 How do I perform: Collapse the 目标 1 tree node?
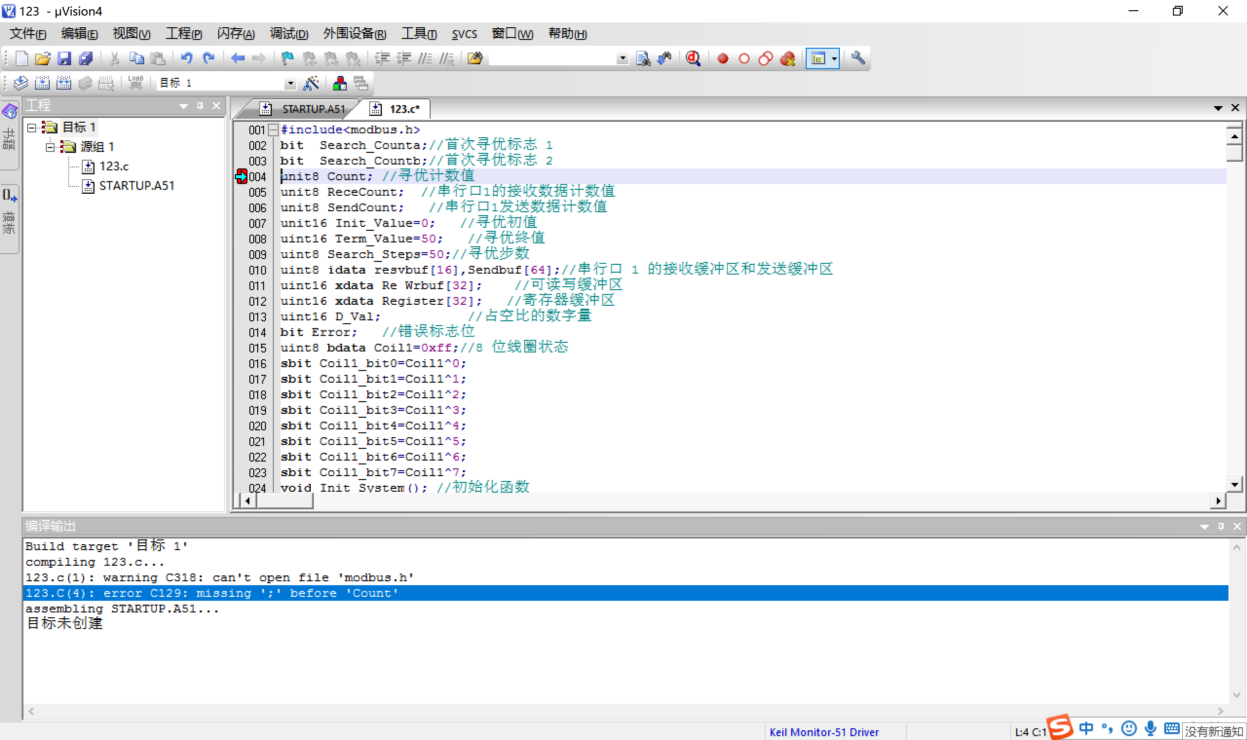coord(32,128)
